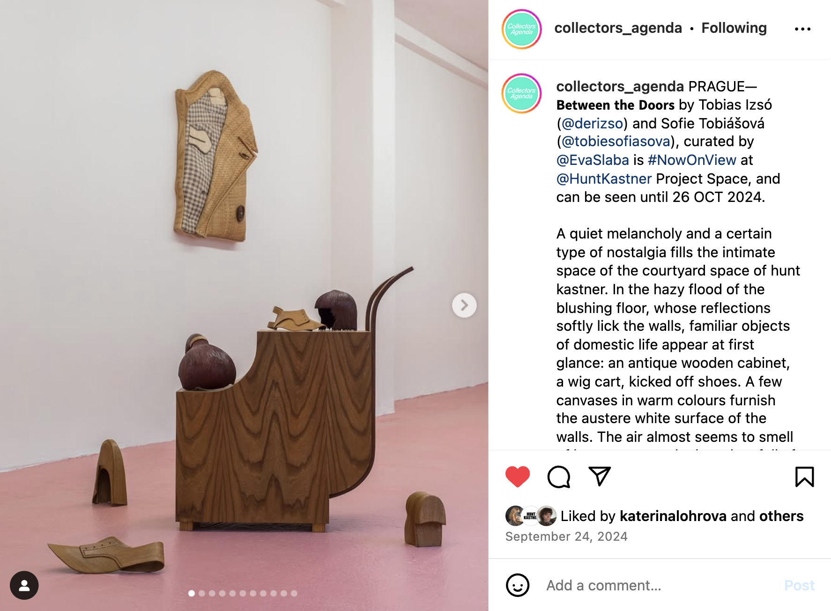
Task: Open the @tobiesofiasova profile mention
Action: (x=616, y=142)
